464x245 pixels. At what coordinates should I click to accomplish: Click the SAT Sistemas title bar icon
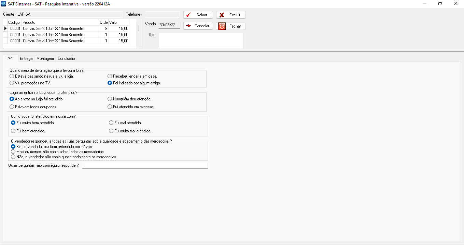4,4
